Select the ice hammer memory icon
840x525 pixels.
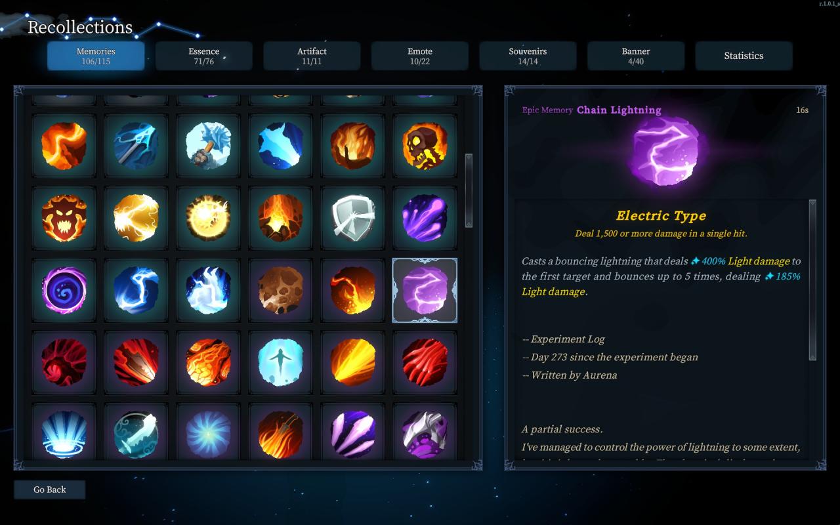tap(208, 146)
